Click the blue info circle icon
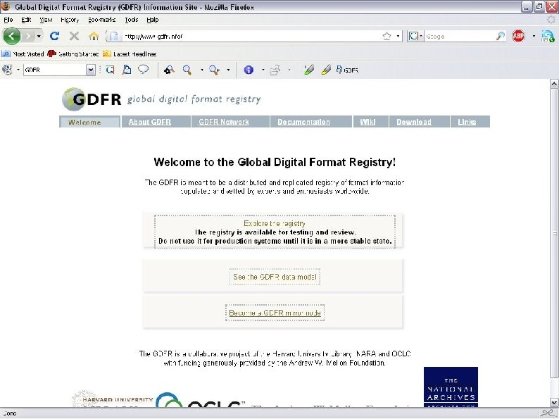559x419 pixels. click(x=249, y=70)
